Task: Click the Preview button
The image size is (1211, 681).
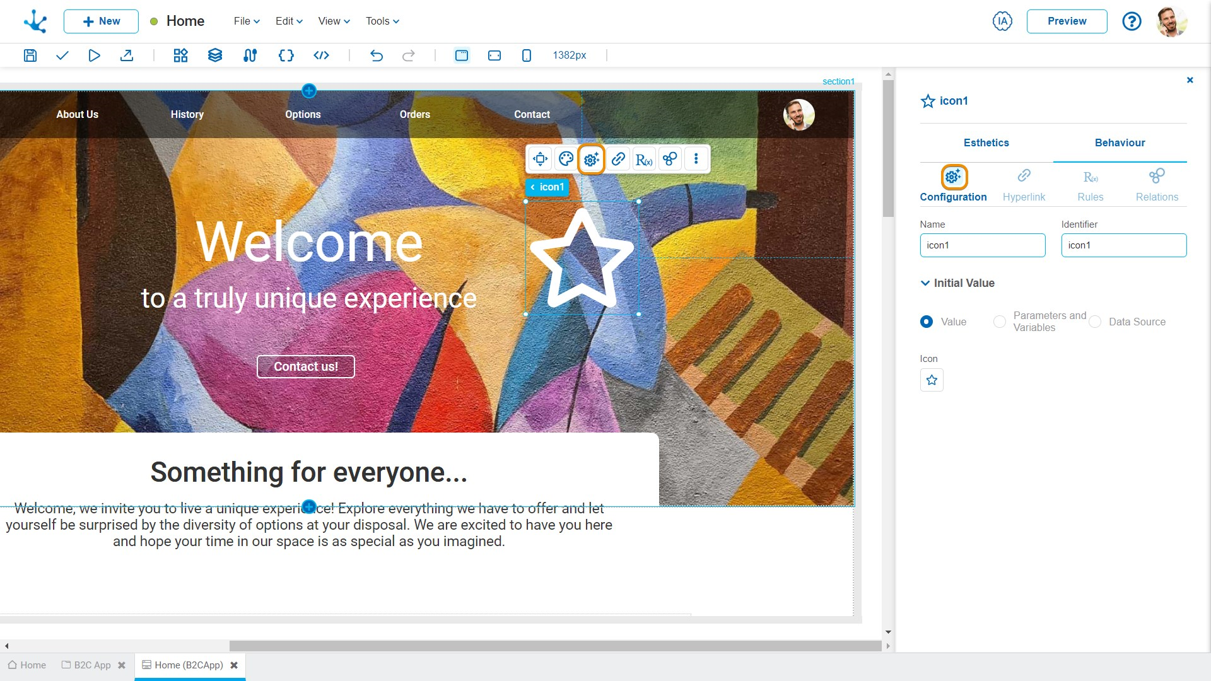Action: (x=1067, y=21)
